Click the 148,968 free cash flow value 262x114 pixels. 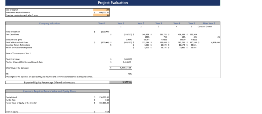[146, 35]
